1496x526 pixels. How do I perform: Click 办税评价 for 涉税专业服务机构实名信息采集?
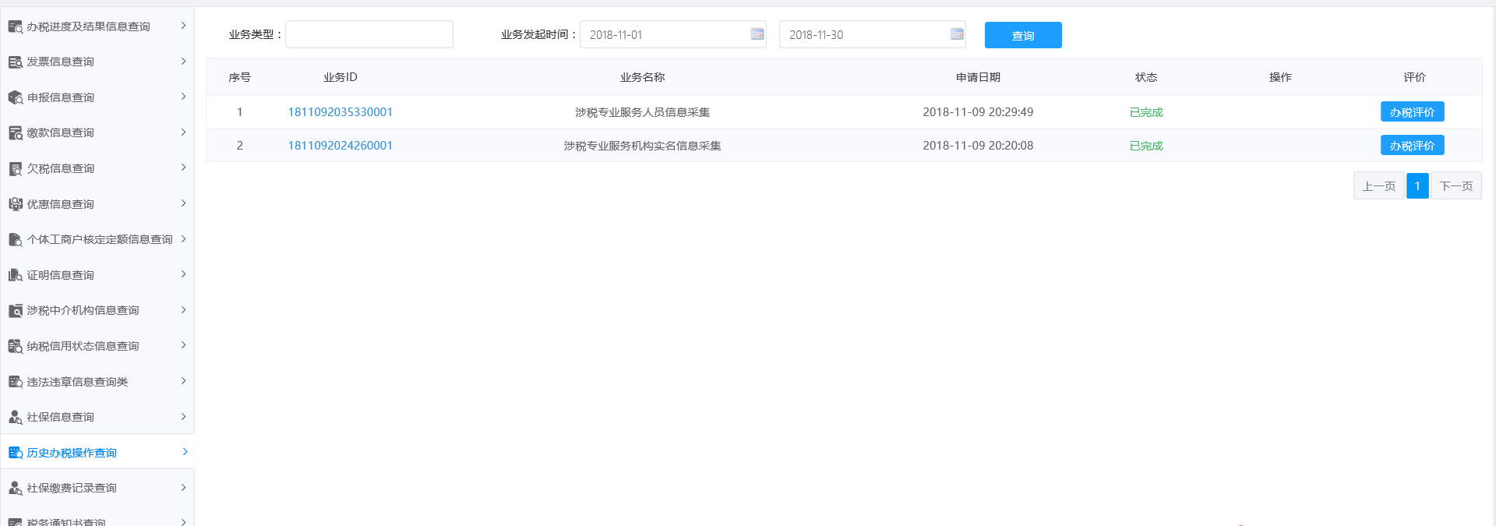(x=1412, y=146)
